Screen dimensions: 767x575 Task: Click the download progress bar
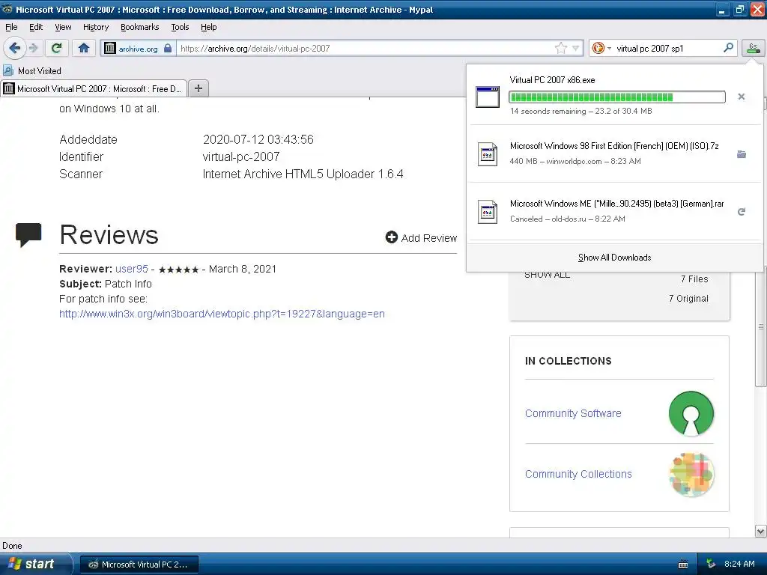coord(617,97)
